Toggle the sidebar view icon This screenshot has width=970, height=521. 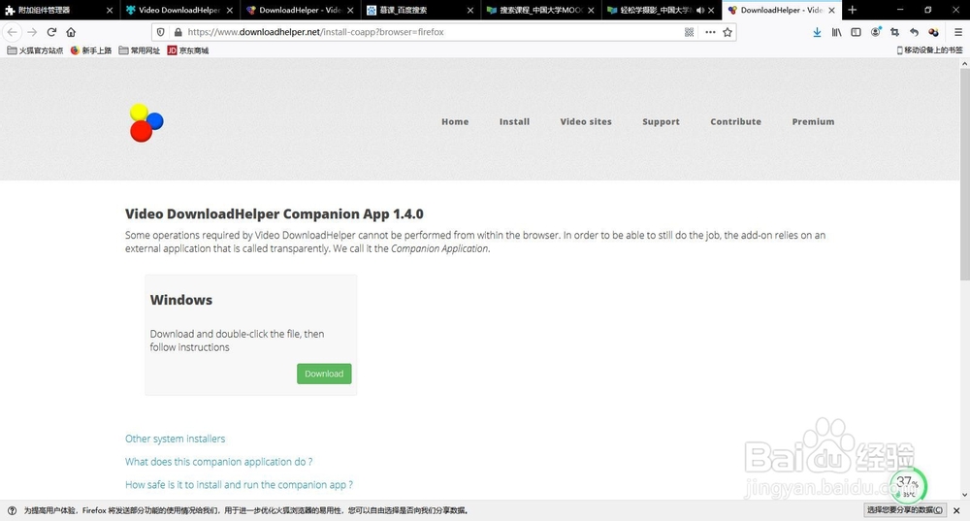[x=857, y=32]
